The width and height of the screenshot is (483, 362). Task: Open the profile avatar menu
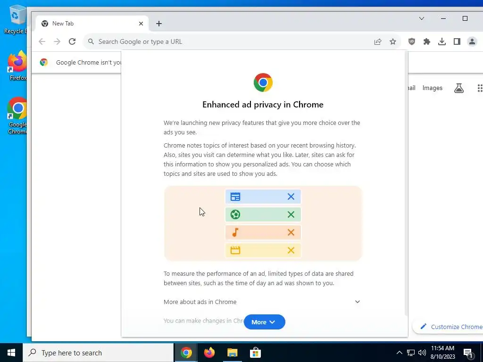[x=472, y=41]
